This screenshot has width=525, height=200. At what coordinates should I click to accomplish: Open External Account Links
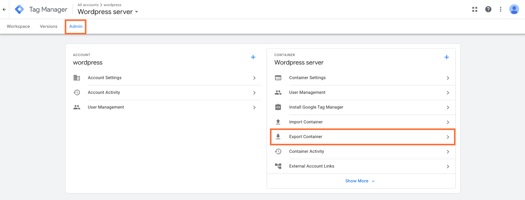[361, 166]
